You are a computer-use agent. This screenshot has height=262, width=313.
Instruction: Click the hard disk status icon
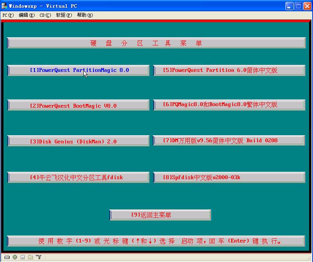[x=7, y=257]
